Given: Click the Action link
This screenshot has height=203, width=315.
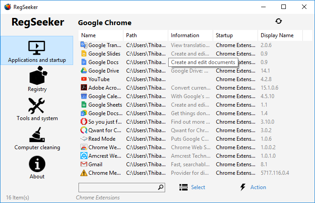Looking at the screenshot, I should (x=258, y=187).
